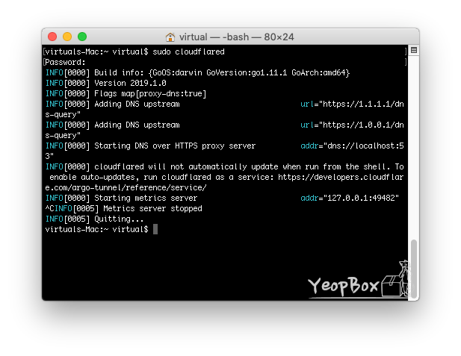Click the "Version 2019.1.0" log line
Screen dimensions: 461x356
106,83
